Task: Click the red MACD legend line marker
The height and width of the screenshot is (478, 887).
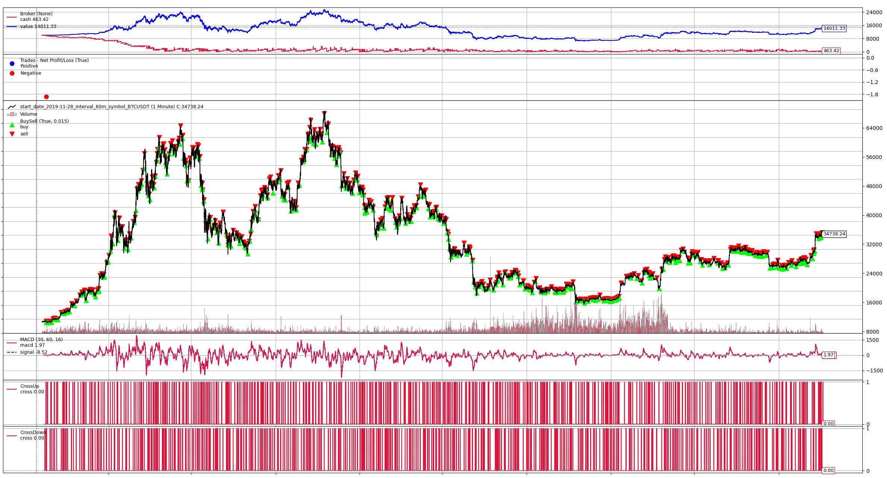Action: coord(12,343)
